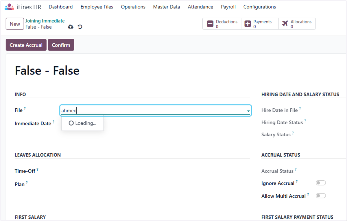Follow the Joining Immediate breadcrumb link
The image size is (347, 221).
45,21
